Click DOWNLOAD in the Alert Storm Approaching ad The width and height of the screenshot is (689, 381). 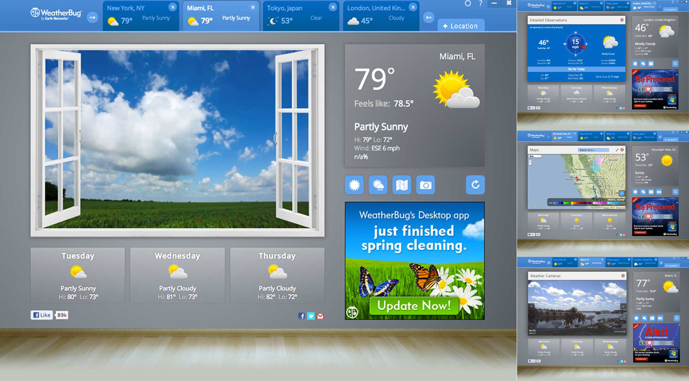point(641,359)
